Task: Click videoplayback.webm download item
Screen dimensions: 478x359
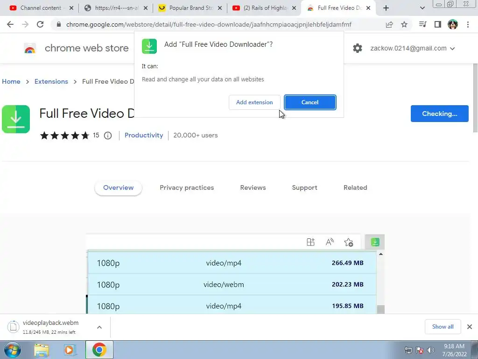Action: [x=50, y=327]
